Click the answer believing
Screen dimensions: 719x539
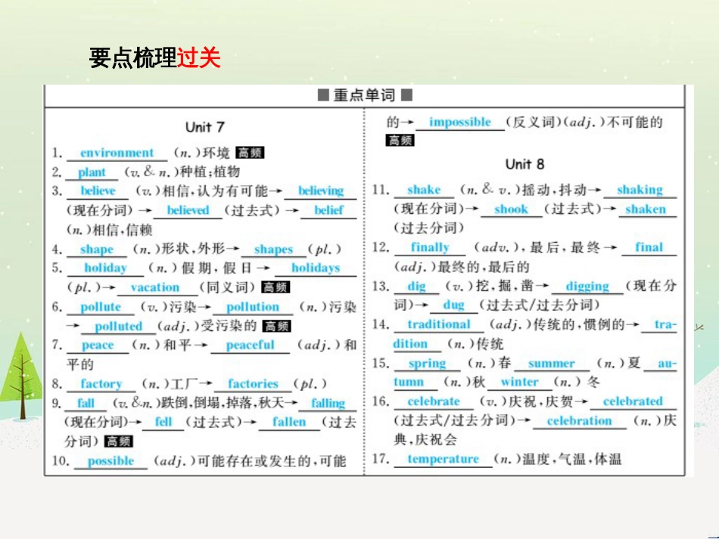point(321,191)
